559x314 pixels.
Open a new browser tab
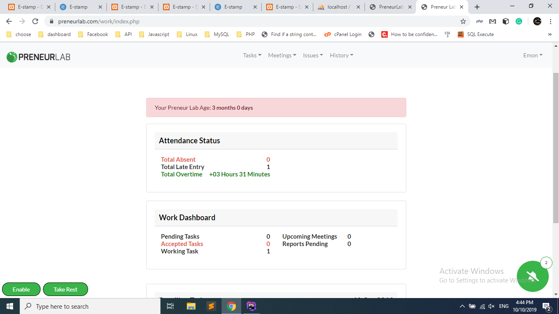(x=477, y=7)
